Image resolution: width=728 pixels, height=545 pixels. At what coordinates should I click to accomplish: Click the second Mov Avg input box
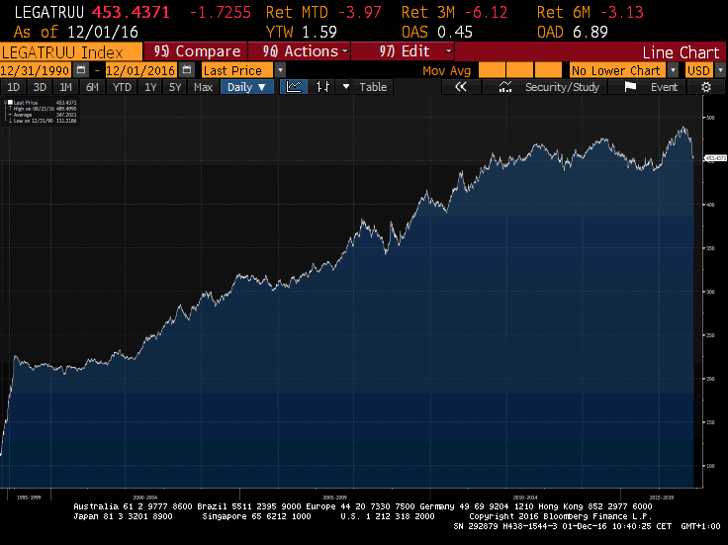pos(519,70)
